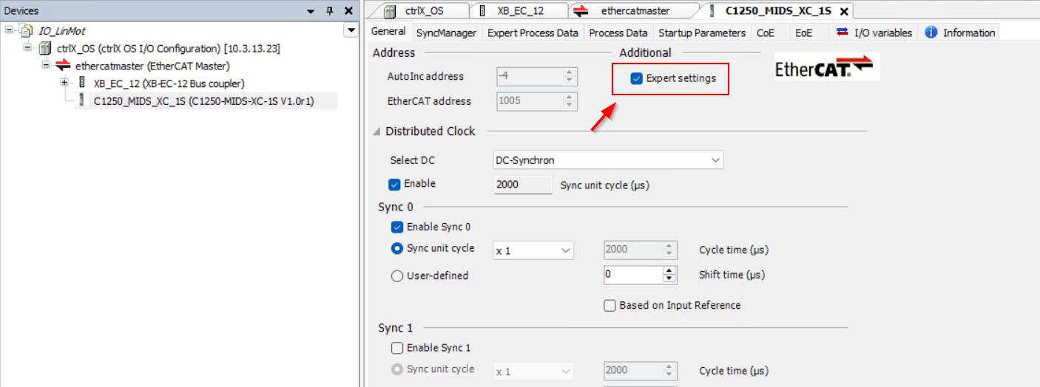
Task: Disable the Expert settings checkbox
Action: tap(636, 78)
